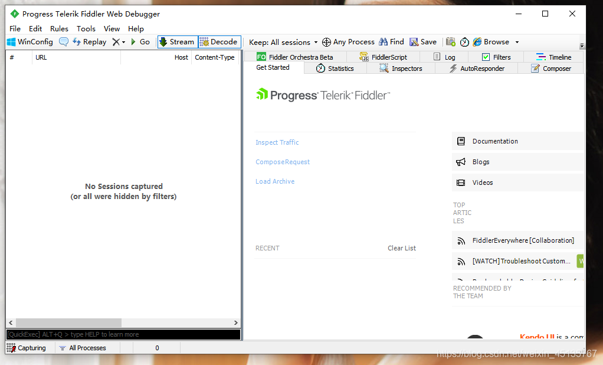Switch to the Log tab
The width and height of the screenshot is (603, 365).
(444, 57)
